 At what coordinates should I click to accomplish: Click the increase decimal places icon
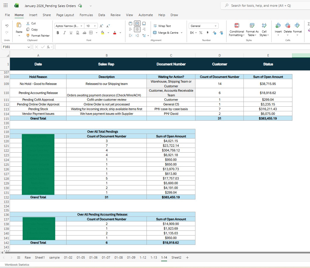[x=214, y=33]
